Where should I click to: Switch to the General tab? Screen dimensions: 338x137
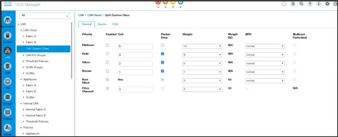click(86, 24)
